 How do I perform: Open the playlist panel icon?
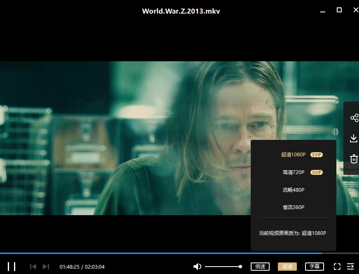(x=350, y=267)
